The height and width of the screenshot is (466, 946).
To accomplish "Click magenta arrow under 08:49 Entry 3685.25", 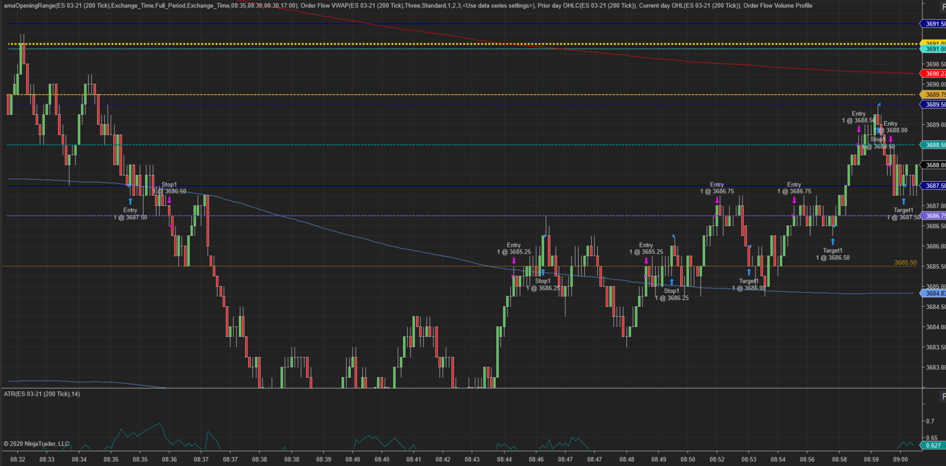I will pos(646,261).
